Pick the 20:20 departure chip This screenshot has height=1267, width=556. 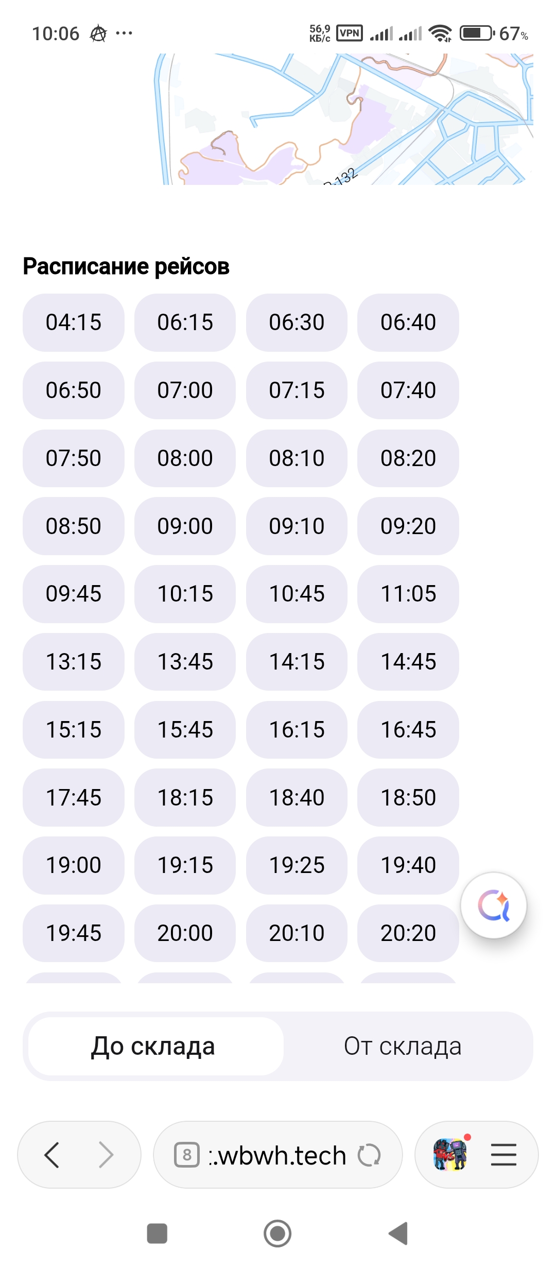pyautogui.click(x=408, y=933)
